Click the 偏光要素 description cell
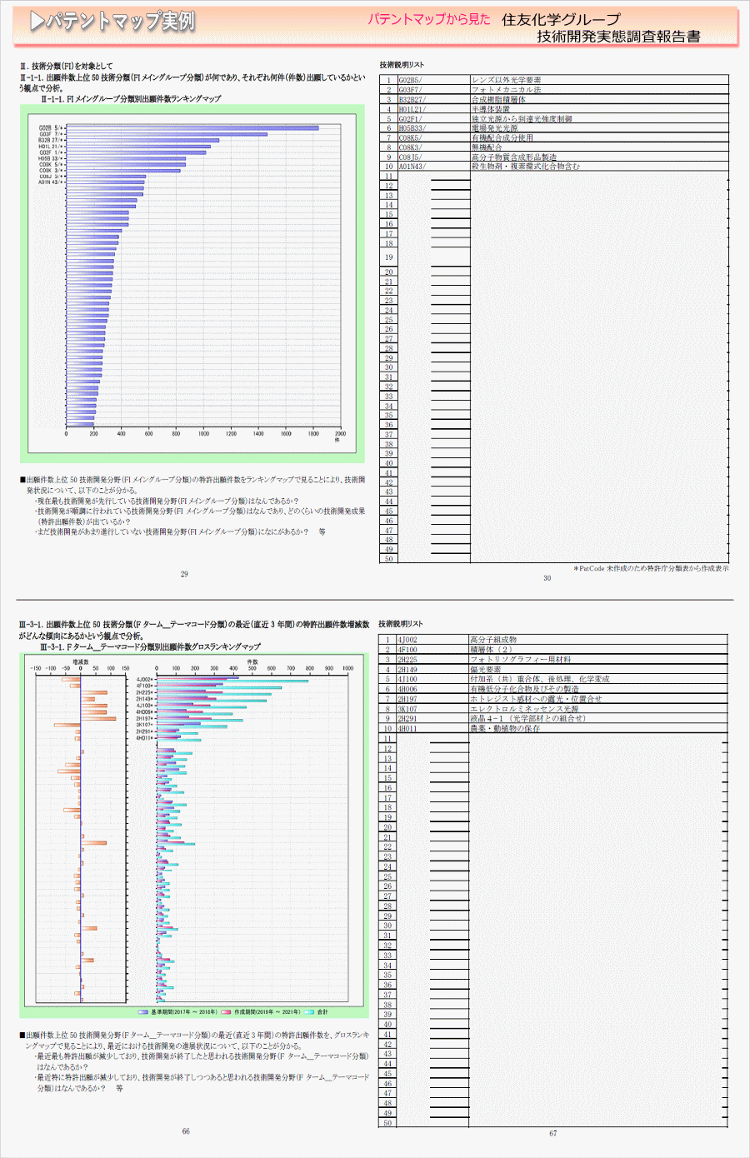 pyautogui.click(x=598, y=670)
